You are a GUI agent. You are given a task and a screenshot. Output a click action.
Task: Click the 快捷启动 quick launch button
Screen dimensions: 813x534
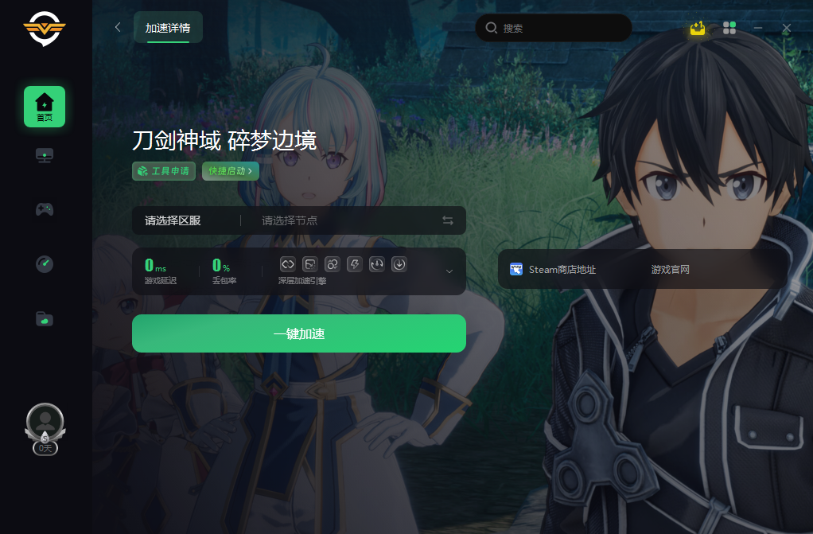point(230,171)
